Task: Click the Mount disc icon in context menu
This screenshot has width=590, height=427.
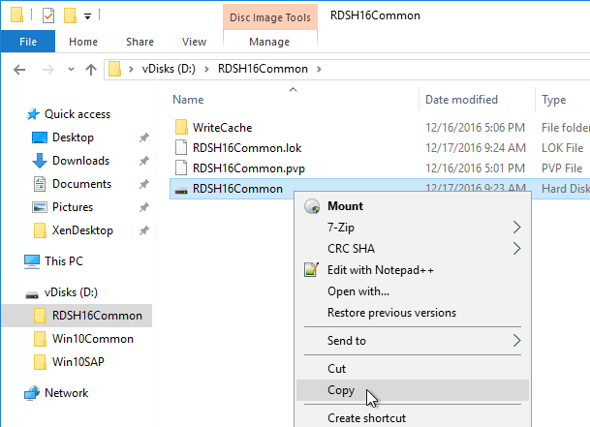Action: coord(312,206)
